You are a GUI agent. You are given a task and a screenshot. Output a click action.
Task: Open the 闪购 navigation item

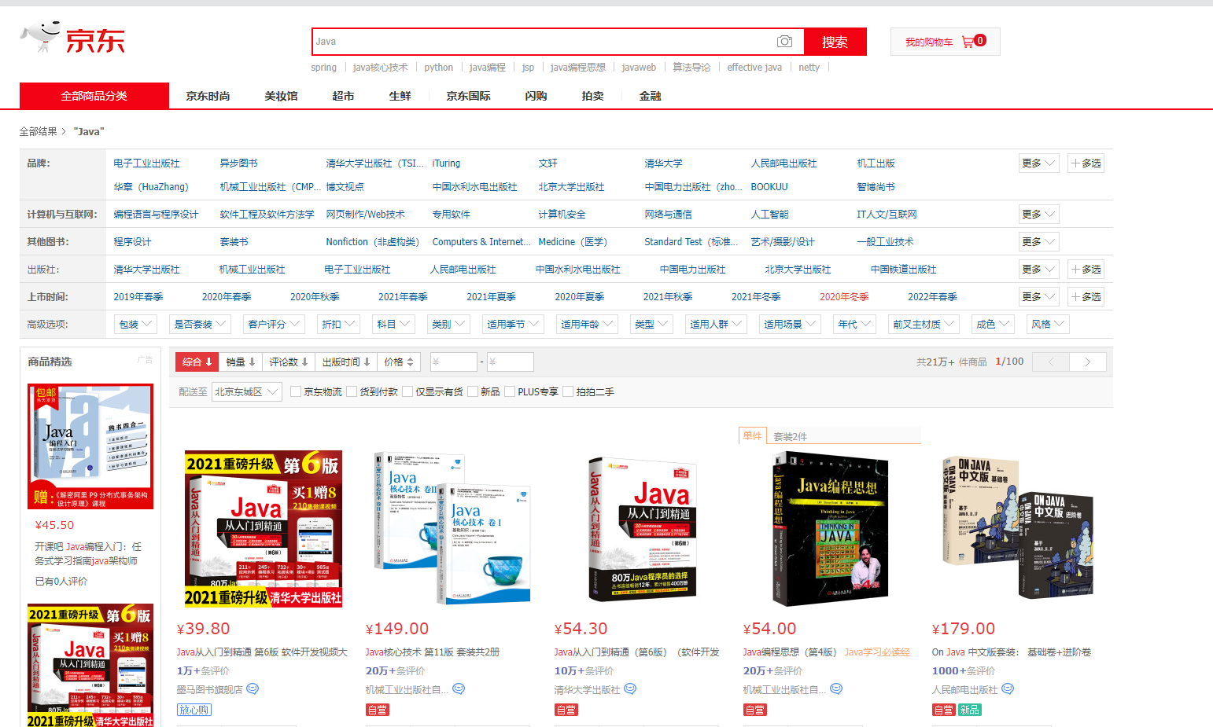(x=536, y=96)
